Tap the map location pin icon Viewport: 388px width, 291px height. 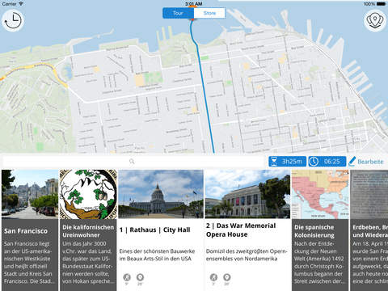coord(375,20)
